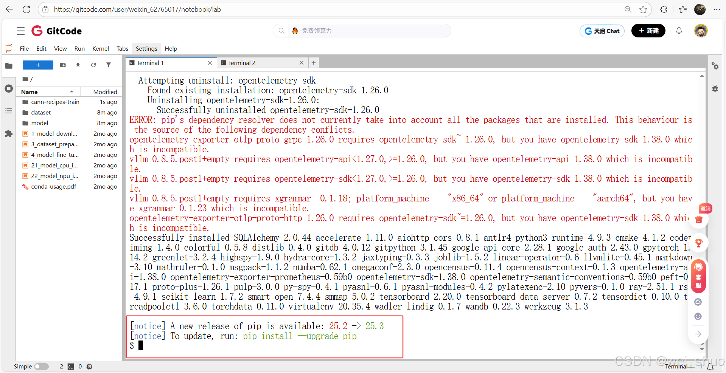Add this page to favorites

643,9
